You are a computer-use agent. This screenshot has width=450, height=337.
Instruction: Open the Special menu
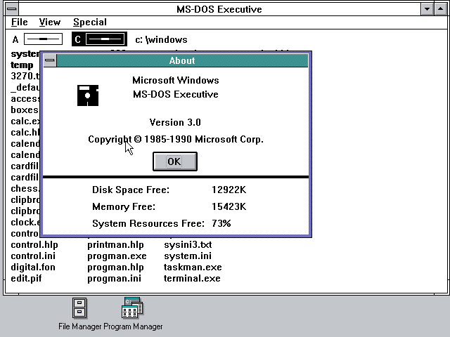(x=90, y=22)
